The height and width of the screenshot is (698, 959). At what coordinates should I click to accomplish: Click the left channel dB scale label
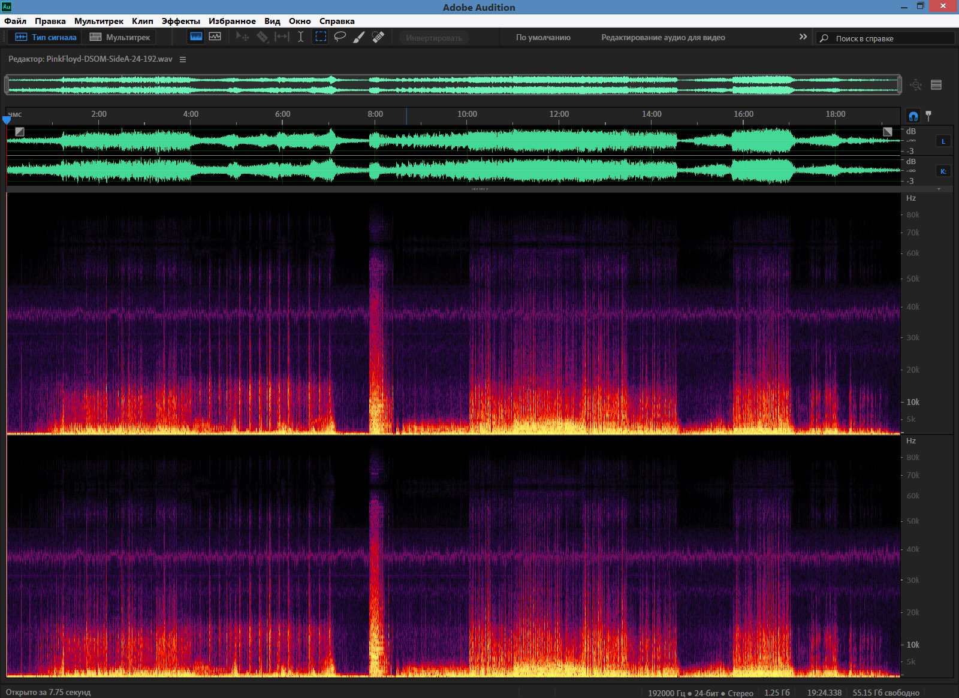[x=911, y=131]
